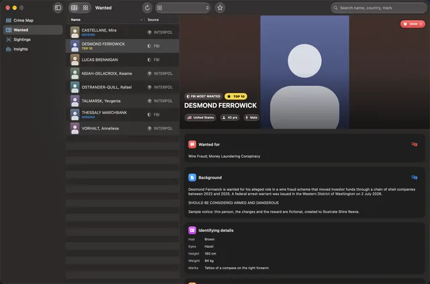The height and width of the screenshot is (284, 430).
Task: Click the Identifying details section icon
Action: (x=192, y=230)
